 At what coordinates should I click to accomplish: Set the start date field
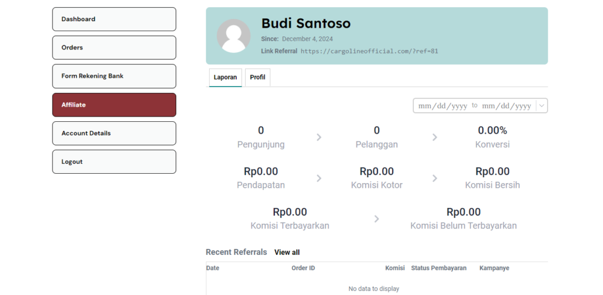pyautogui.click(x=443, y=106)
